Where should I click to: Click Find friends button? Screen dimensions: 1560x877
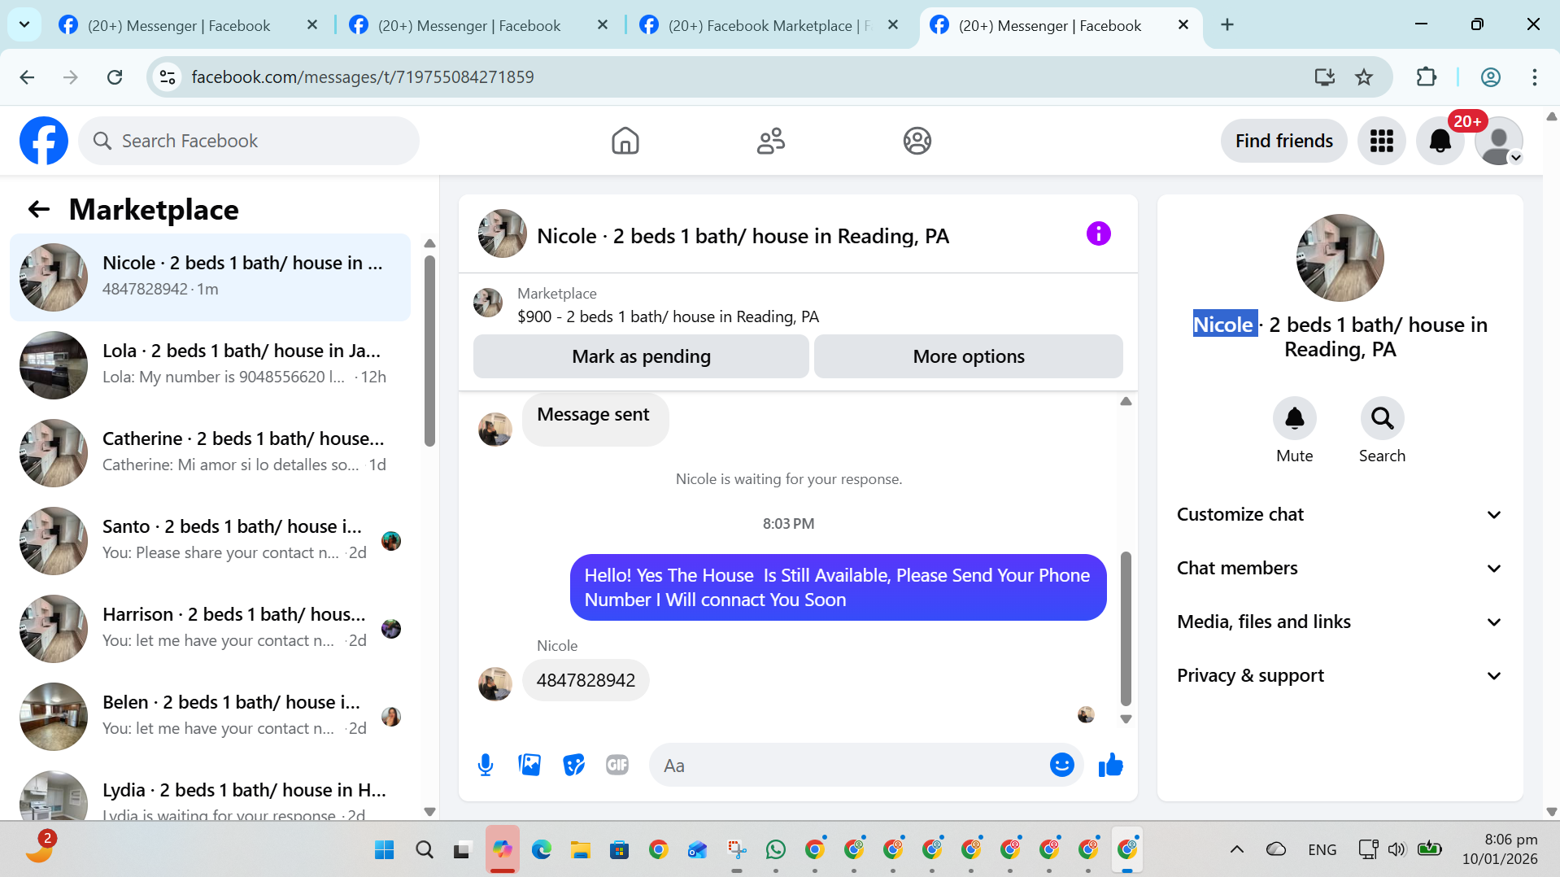(1283, 141)
